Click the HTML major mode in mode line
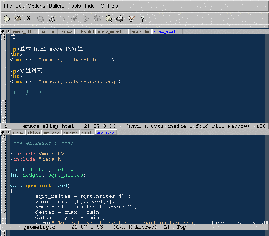 coord(135,126)
